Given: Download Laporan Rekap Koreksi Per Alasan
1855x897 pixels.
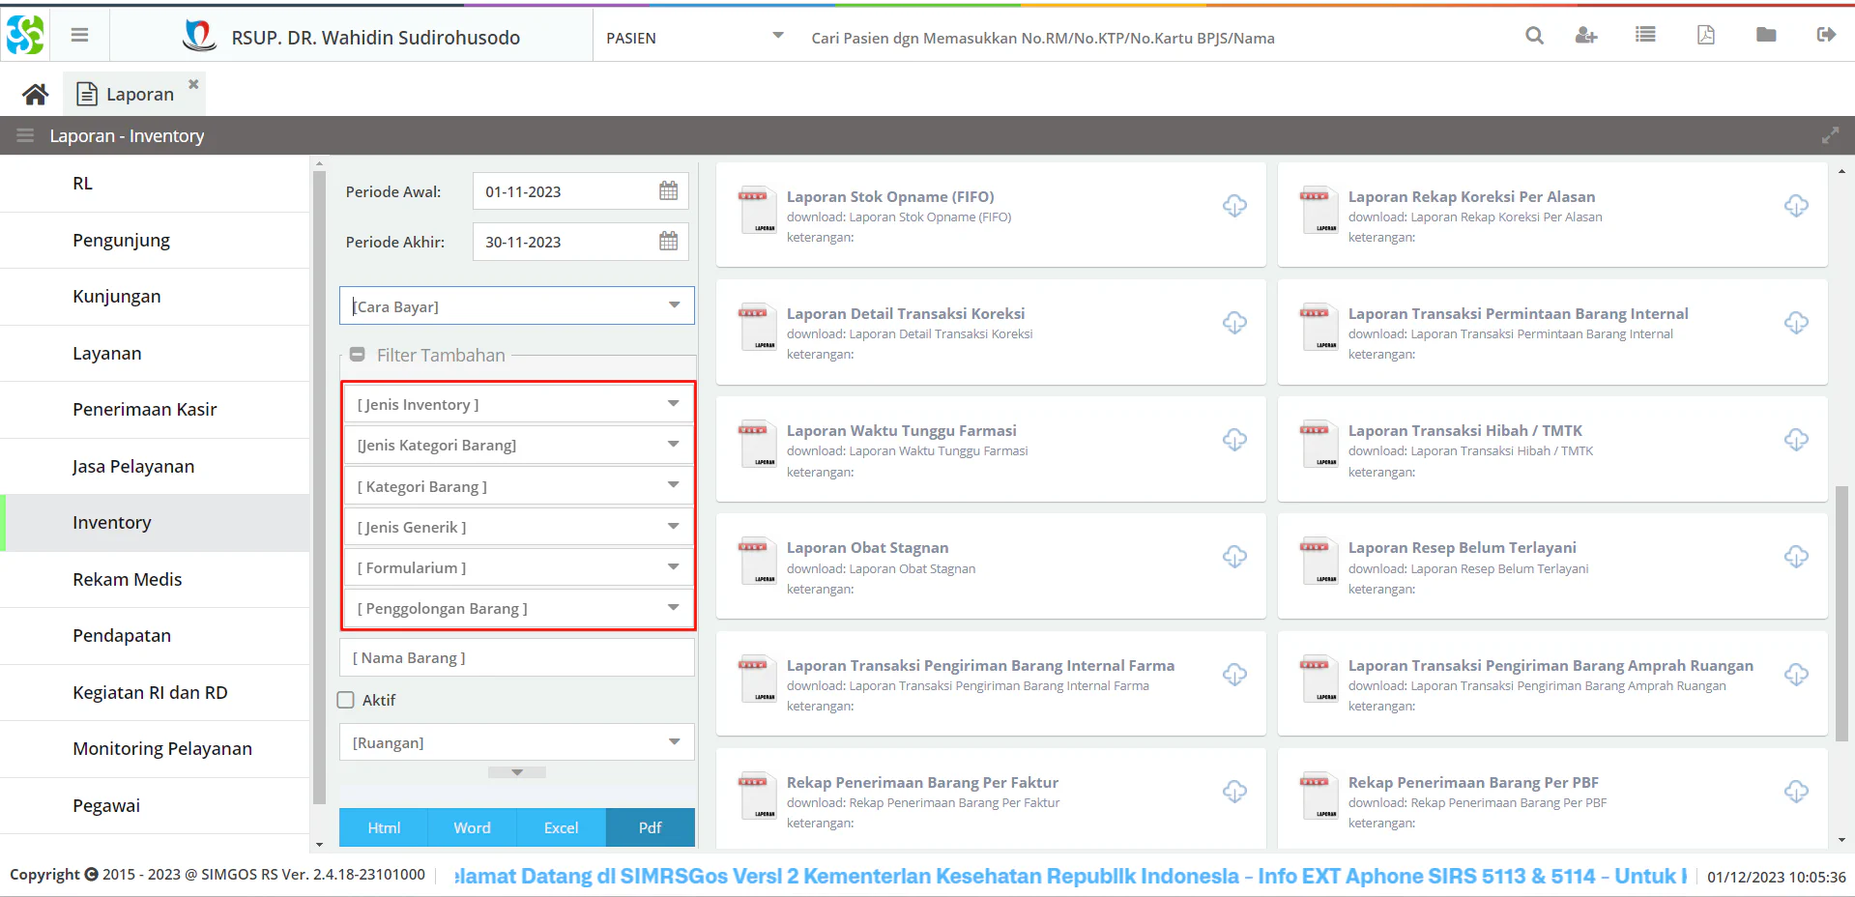Looking at the screenshot, I should [1796, 206].
